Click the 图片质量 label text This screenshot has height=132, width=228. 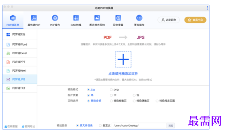(73, 95)
